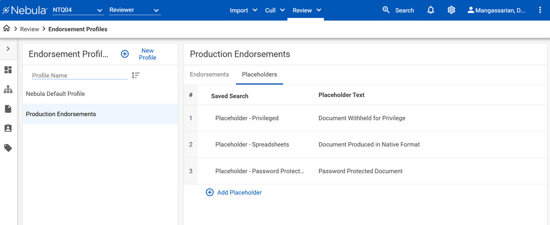Open notifications bell icon
Image resolution: width=550 pixels, height=225 pixels.
(x=431, y=10)
